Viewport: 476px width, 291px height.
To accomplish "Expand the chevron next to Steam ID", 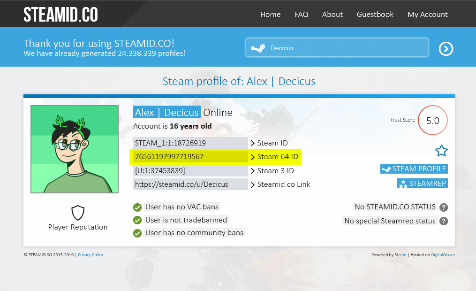I will coord(254,143).
